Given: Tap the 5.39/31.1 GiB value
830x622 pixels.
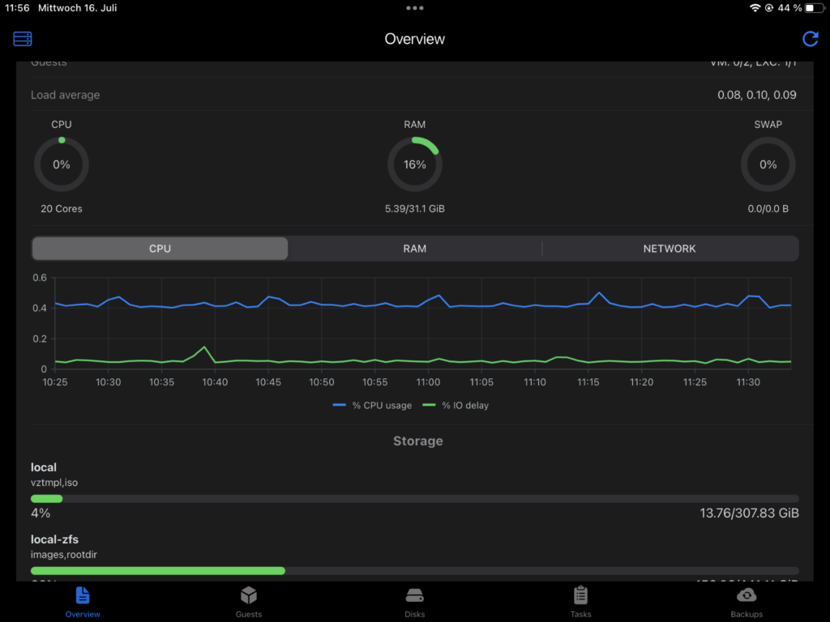Looking at the screenshot, I should tap(414, 209).
